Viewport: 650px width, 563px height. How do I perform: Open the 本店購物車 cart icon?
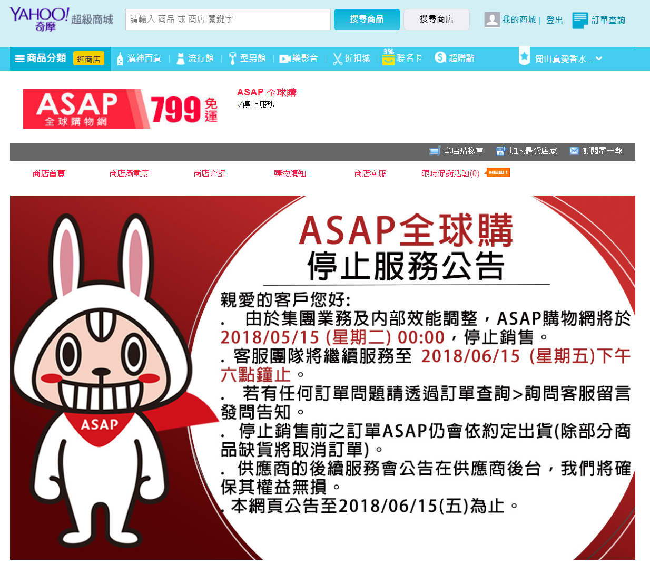[x=435, y=150]
